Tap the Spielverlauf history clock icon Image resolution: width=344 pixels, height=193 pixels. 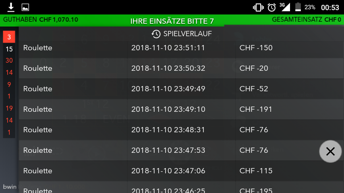coord(156,34)
